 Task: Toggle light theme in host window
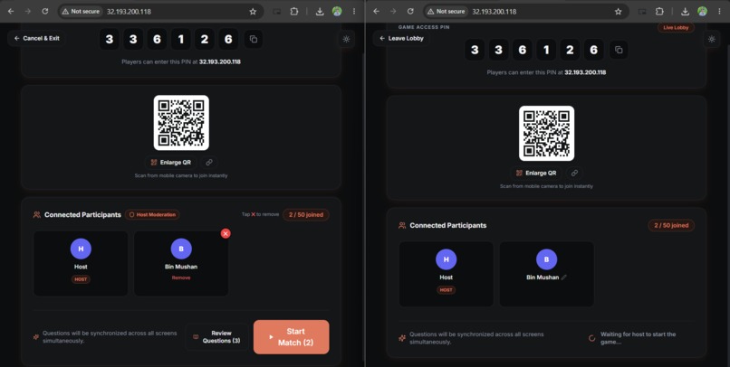pyautogui.click(x=346, y=40)
